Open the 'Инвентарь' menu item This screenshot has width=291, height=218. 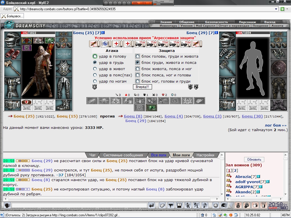169,26
